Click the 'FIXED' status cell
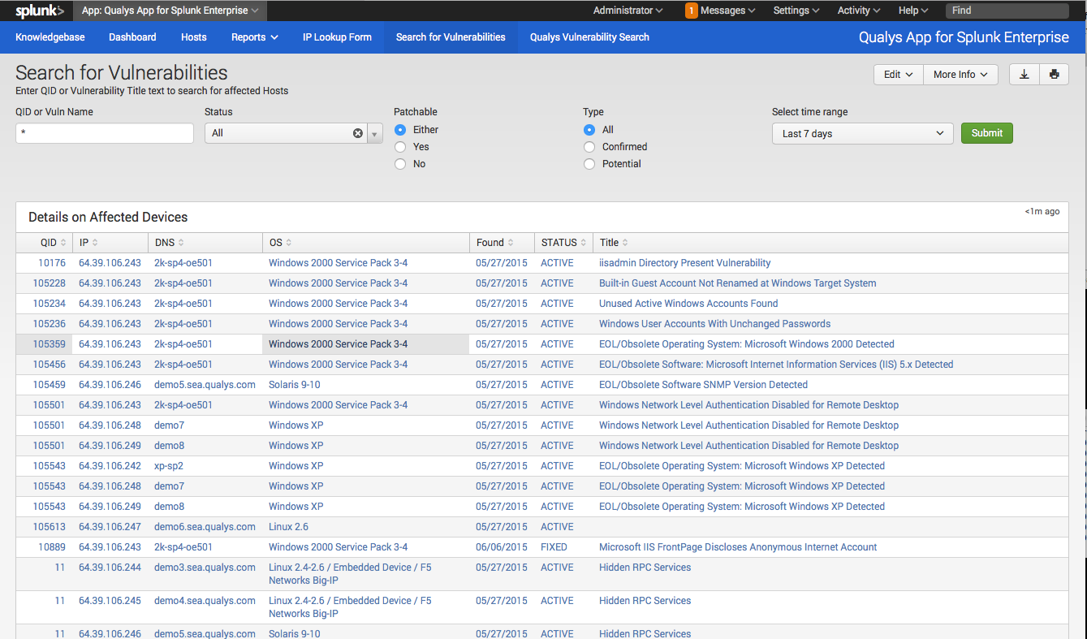 coord(554,547)
